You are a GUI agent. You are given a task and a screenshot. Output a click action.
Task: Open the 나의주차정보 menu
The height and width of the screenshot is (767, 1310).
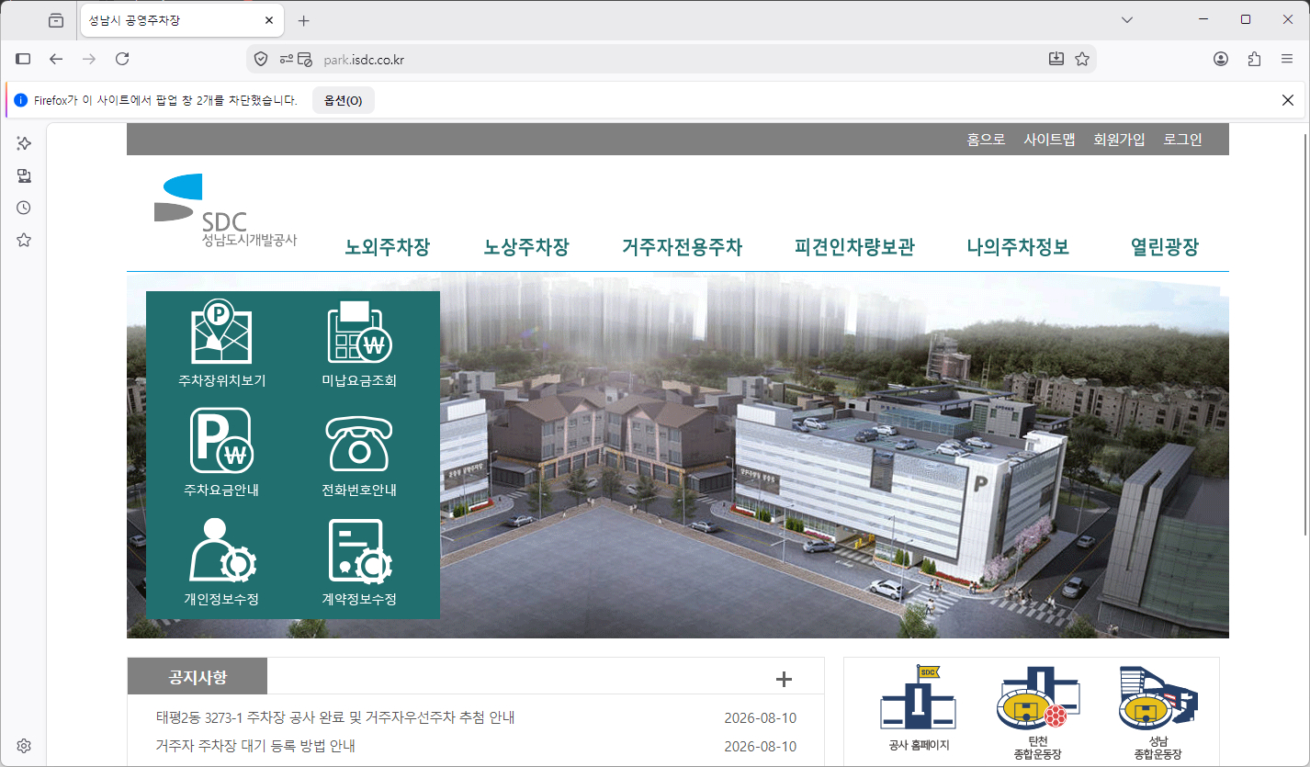coord(1018,247)
